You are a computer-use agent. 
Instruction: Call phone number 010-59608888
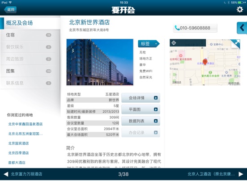point(195,28)
